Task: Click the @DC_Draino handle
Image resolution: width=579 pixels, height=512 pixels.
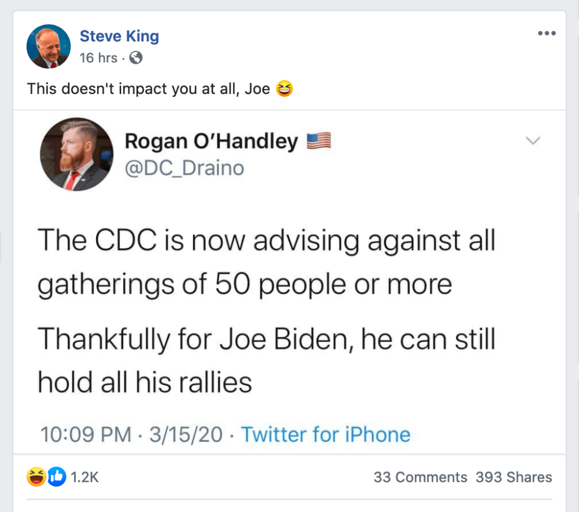Action: pos(184,168)
